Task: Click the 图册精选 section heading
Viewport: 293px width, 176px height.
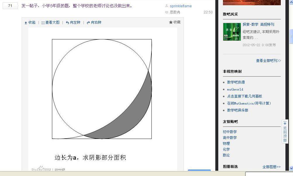Action: (230, 167)
